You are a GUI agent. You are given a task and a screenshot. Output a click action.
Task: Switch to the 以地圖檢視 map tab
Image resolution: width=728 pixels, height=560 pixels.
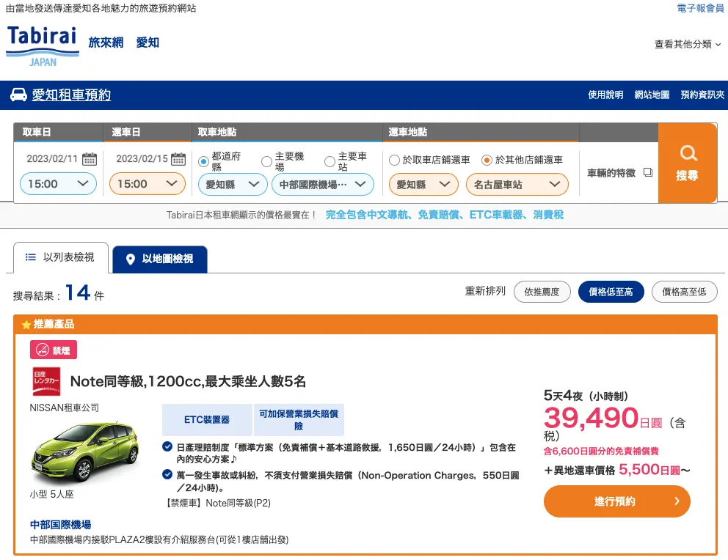pos(159,259)
